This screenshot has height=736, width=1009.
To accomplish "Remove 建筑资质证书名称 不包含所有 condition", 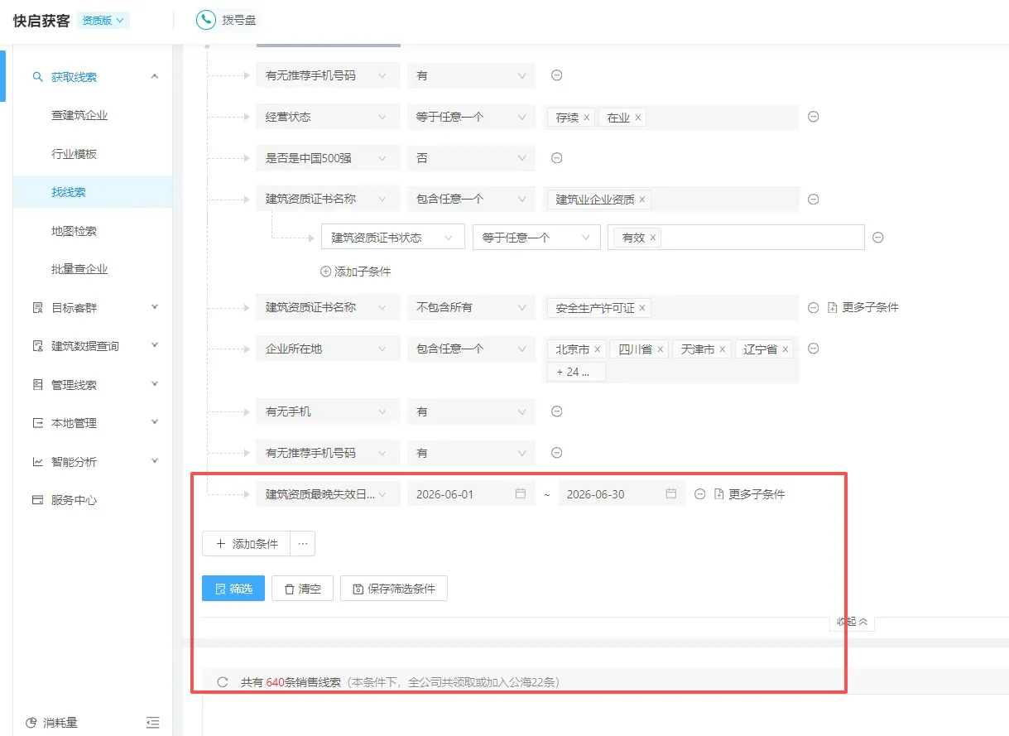I will pos(814,307).
